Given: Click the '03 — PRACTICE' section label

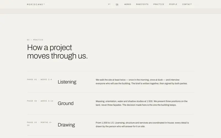Looking at the screenshot, I should coord(35,40).
